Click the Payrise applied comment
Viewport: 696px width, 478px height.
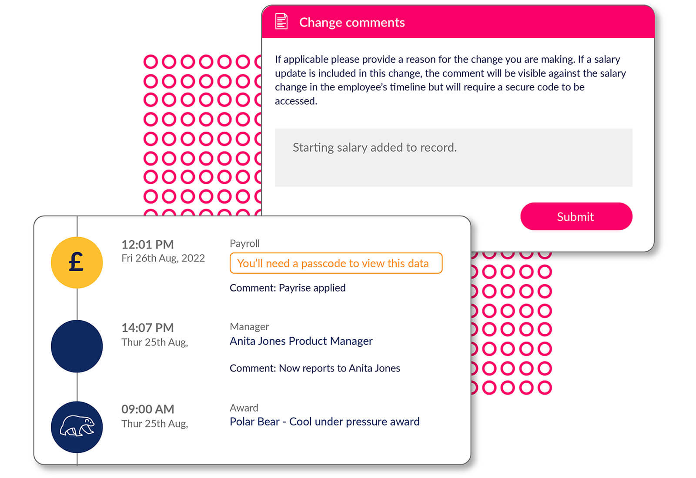(288, 288)
